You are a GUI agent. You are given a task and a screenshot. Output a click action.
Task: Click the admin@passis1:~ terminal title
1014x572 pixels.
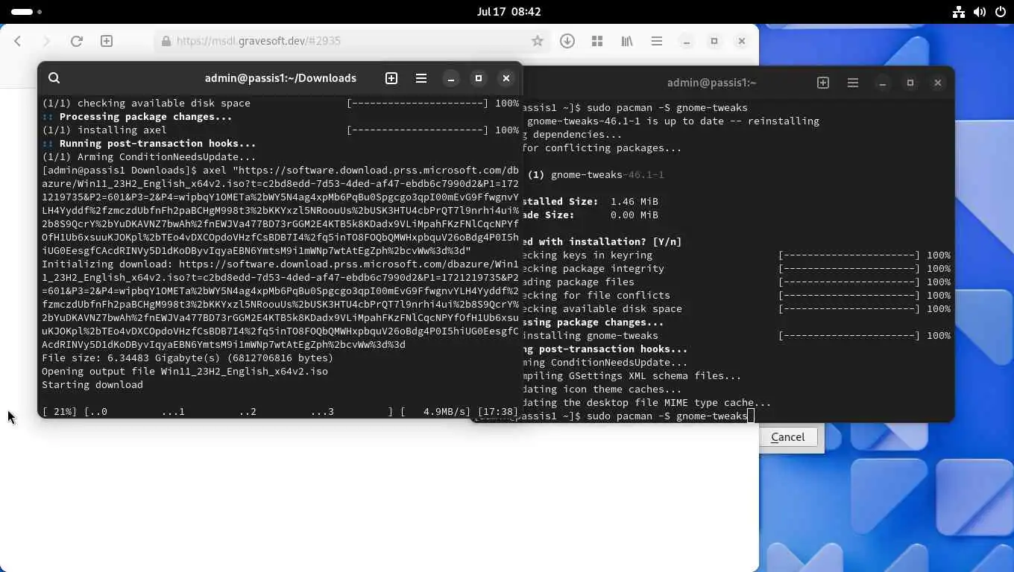click(x=712, y=83)
